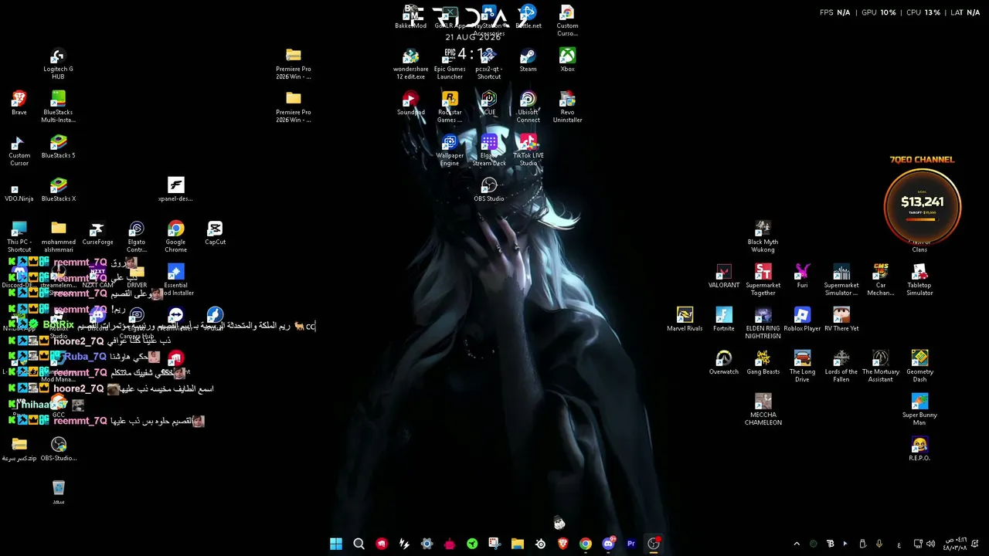Select The Mortuary Assistant icon
The height and width of the screenshot is (556, 989).
(880, 367)
